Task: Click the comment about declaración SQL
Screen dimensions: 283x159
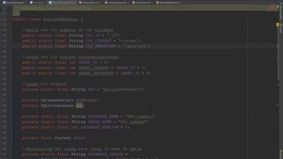Action: click(82, 149)
